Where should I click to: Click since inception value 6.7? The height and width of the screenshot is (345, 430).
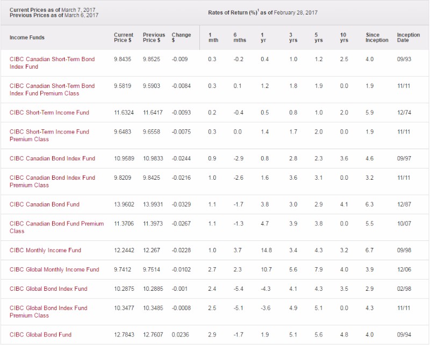click(369, 250)
